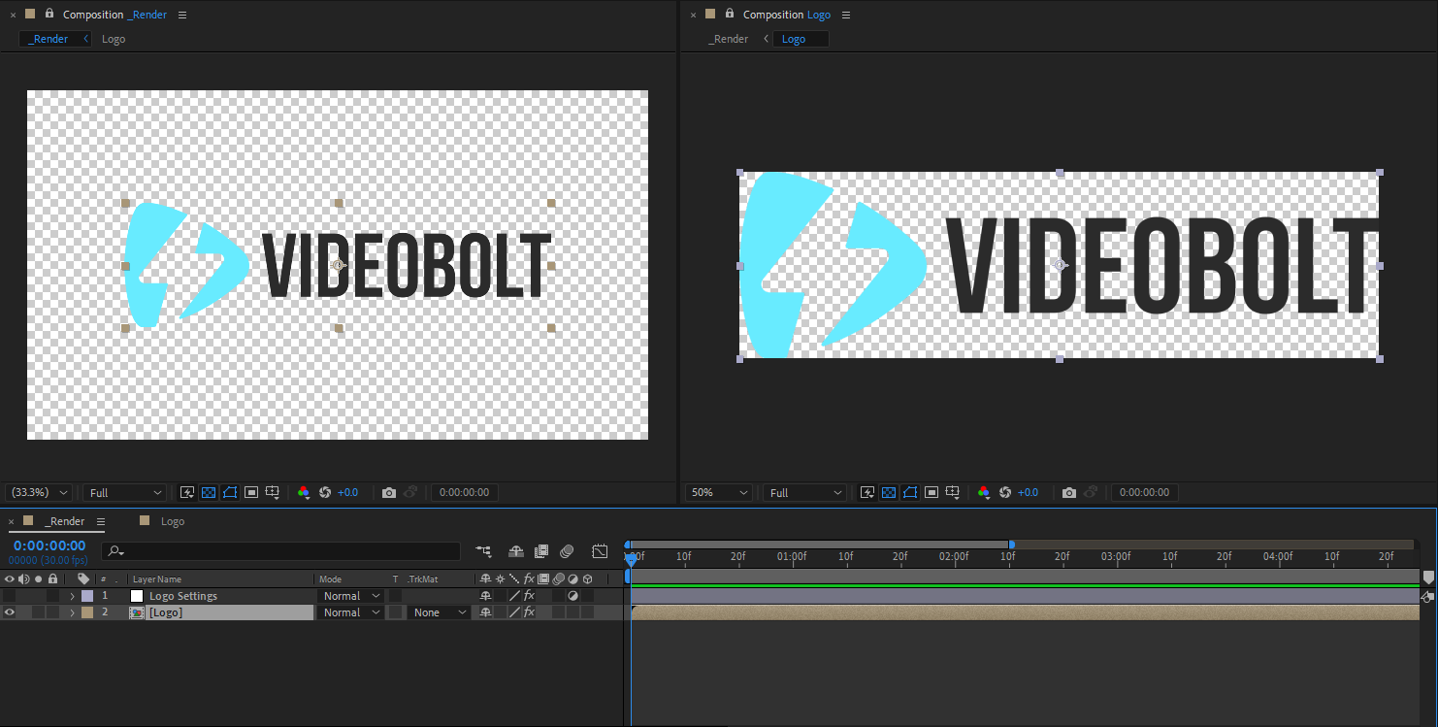Image resolution: width=1438 pixels, height=727 pixels.
Task: Enable Frame Blending for composition
Action: click(541, 551)
